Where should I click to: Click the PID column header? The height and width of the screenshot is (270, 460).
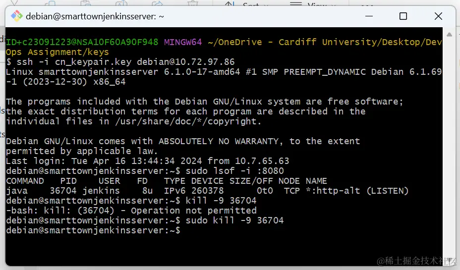(x=68, y=181)
